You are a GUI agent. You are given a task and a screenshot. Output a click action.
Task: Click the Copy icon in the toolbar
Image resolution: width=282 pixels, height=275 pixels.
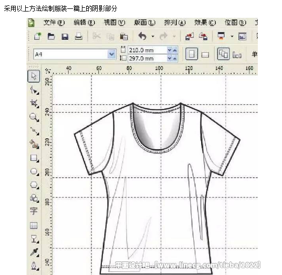[x=110, y=37]
